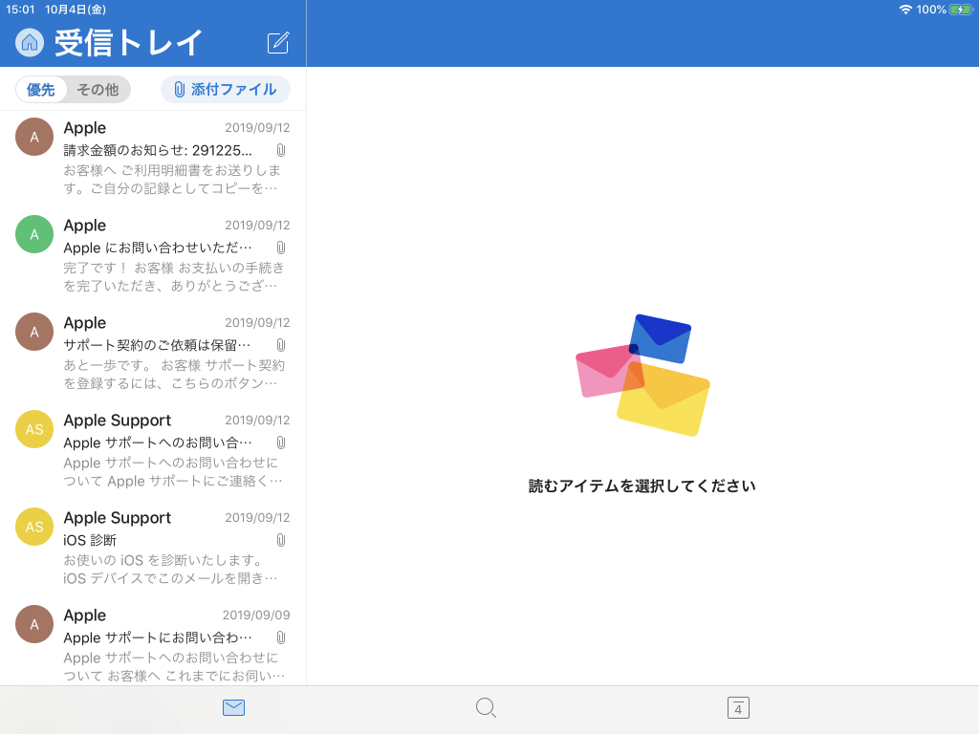
Task: Tap the 受信トレイ inbox title
Action: pos(129,42)
